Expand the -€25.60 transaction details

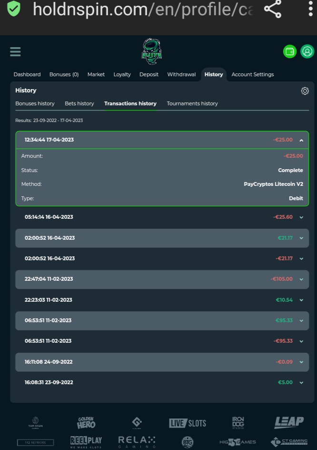[x=301, y=217]
